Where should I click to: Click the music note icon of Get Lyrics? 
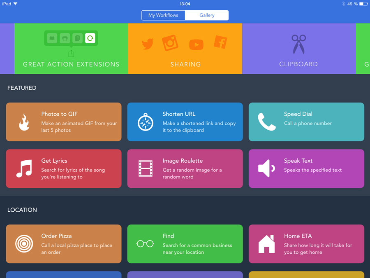(x=24, y=168)
